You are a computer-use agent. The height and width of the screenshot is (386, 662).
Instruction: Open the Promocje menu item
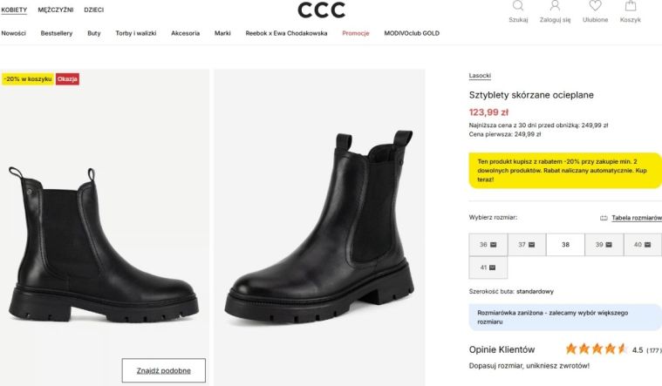point(356,33)
